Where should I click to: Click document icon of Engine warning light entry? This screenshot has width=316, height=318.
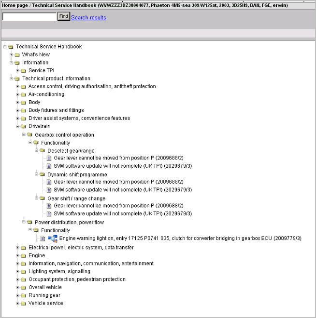pyautogui.click(x=43, y=238)
